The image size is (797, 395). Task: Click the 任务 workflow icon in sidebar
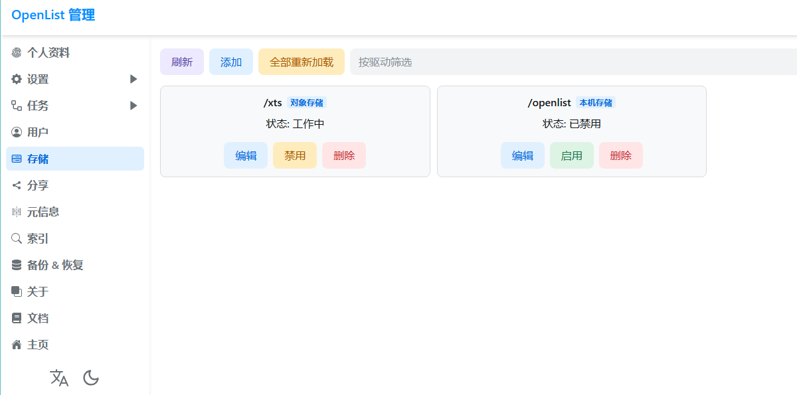coord(17,106)
